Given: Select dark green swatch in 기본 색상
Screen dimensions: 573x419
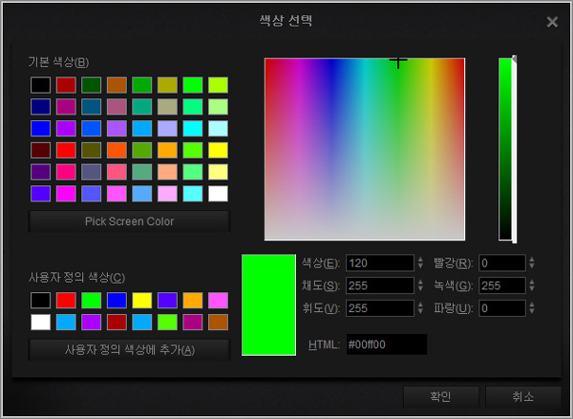Looking at the screenshot, I should point(92,85).
